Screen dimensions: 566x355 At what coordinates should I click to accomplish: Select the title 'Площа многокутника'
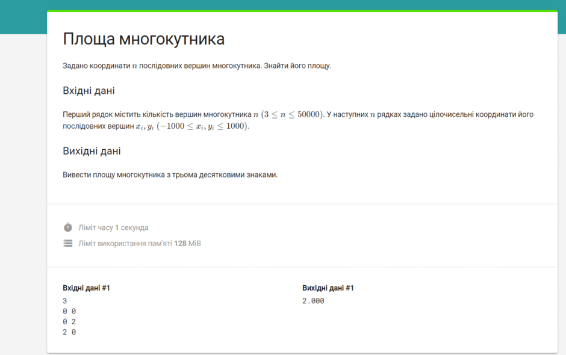coord(144,39)
